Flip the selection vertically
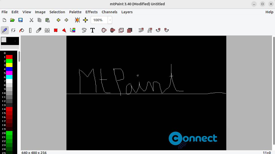 [141, 30]
